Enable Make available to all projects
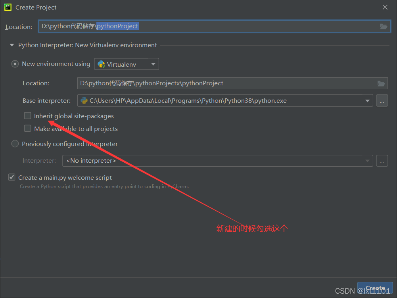Screen dimensions: 397x298 click(x=27, y=128)
